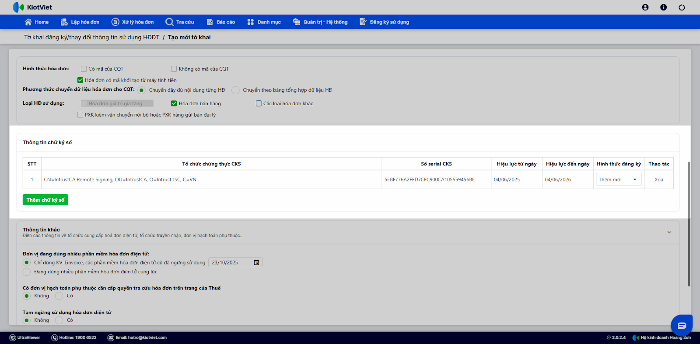The height and width of the screenshot is (344, 700).
Task: Click the Thêm chữ ký số button
Action: pos(45,200)
